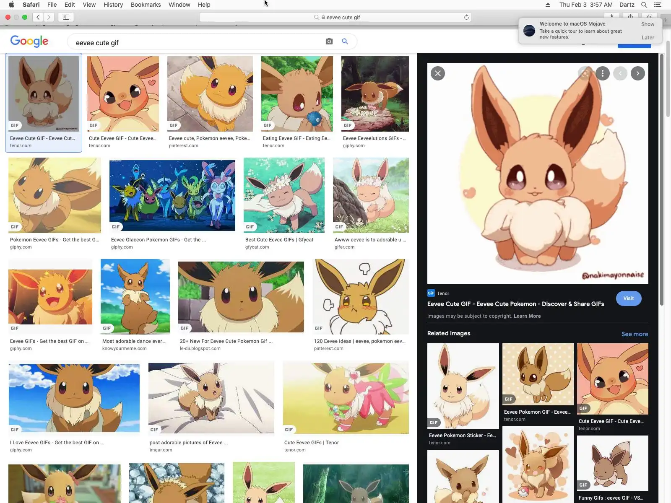Click the Safari address bar
This screenshot has height=503, width=671.
click(x=335, y=17)
